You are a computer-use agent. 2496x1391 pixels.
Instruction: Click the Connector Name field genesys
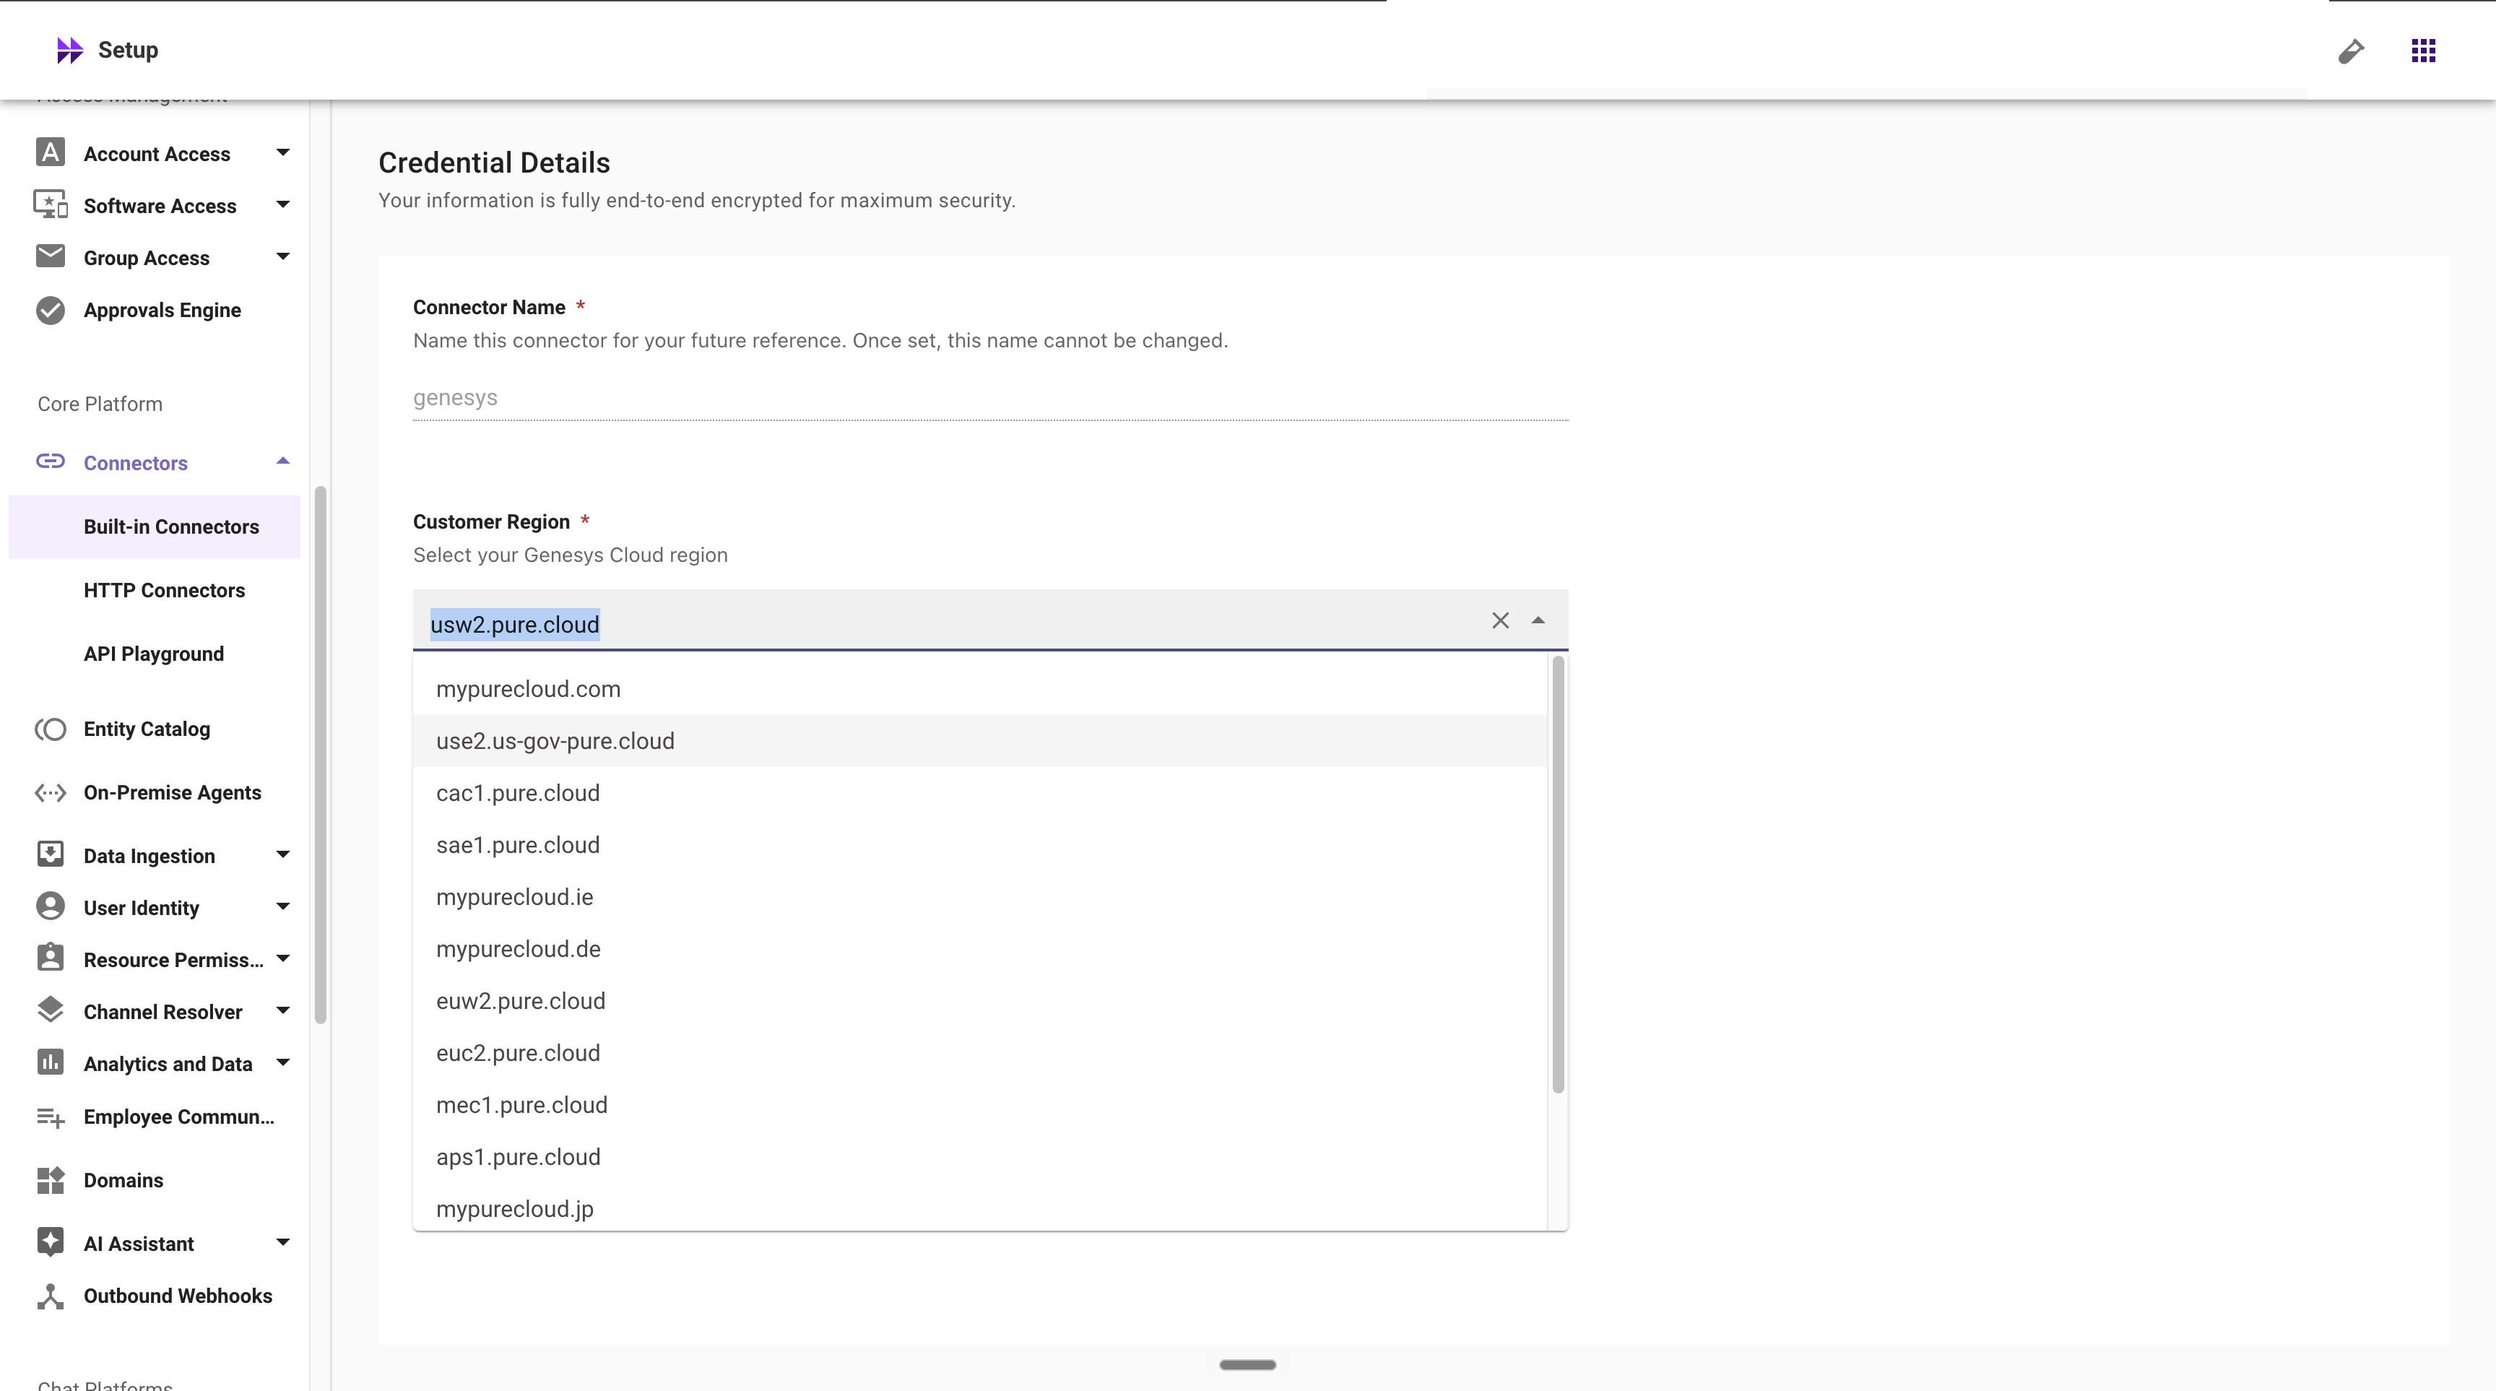click(990, 398)
